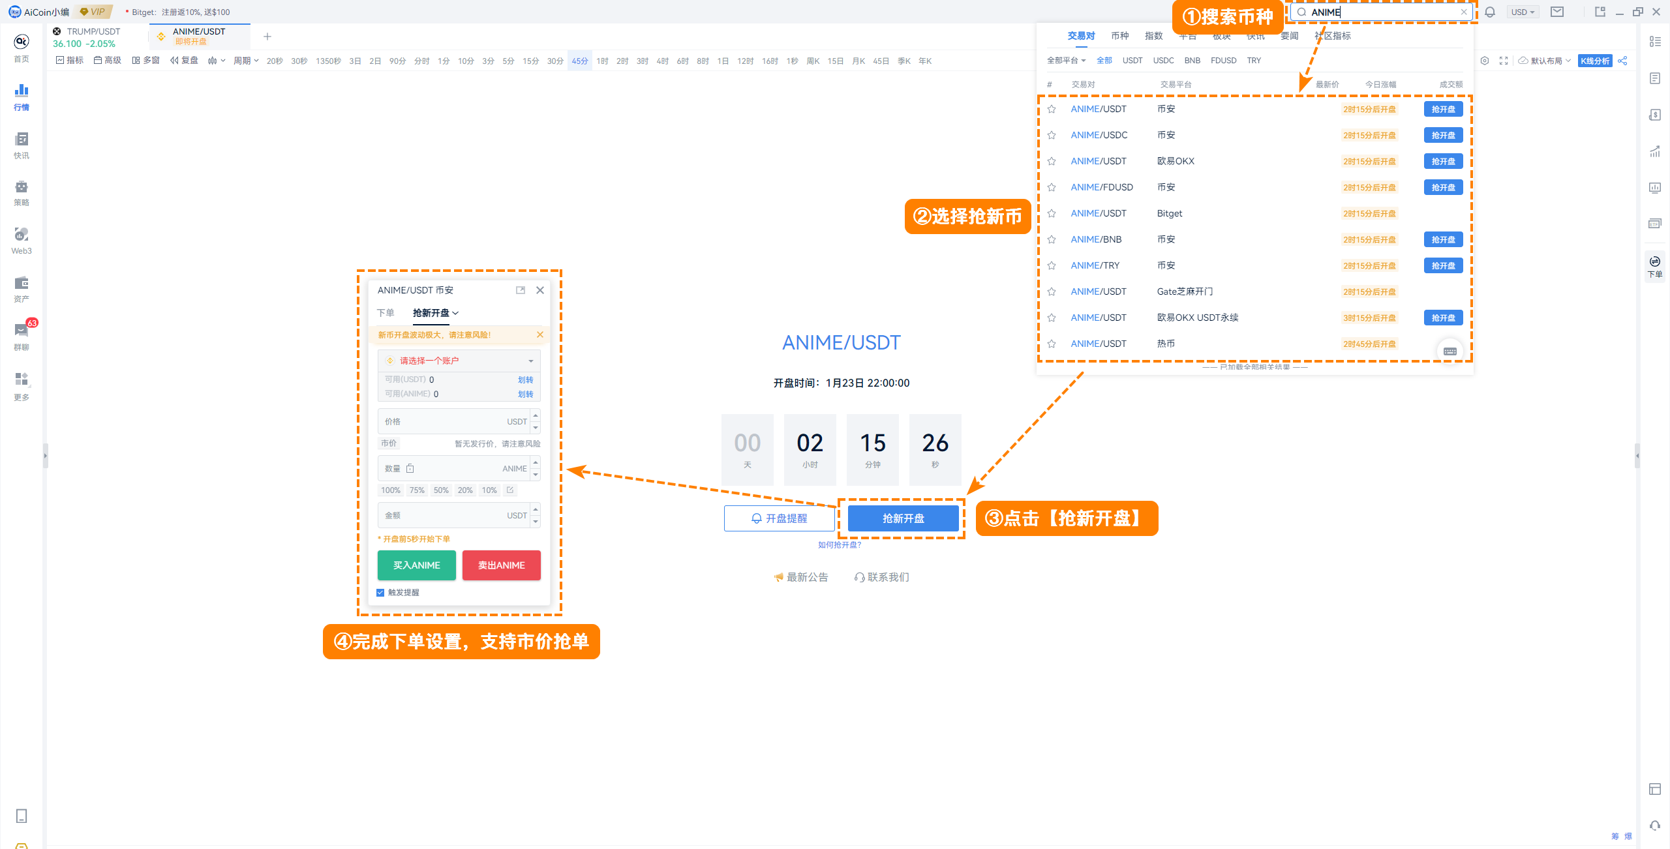Switch to the 币种 search tab
This screenshot has width=1670, height=849.
tap(1120, 36)
